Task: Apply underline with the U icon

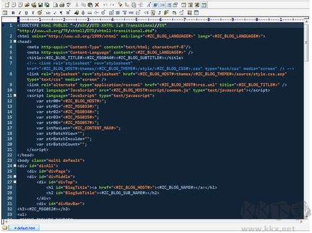Action: point(27,13)
